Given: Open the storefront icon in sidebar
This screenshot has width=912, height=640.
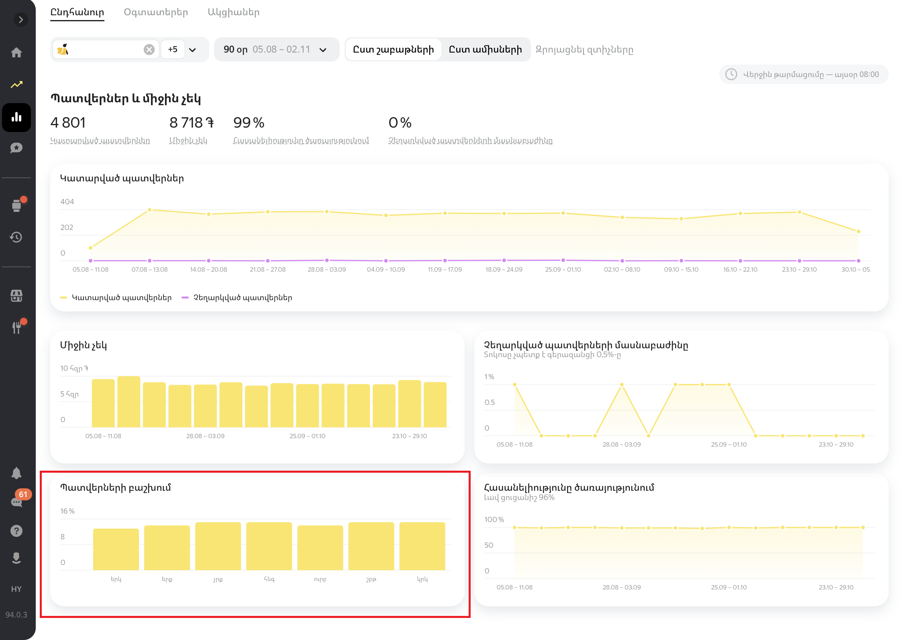Looking at the screenshot, I should tap(16, 296).
